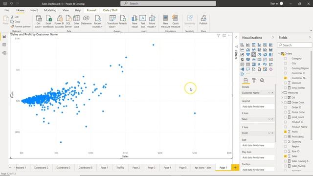This screenshot has height=176, width=313.
Task: Pick the Ribbon chart visual
Action: click(x=270, y=50)
